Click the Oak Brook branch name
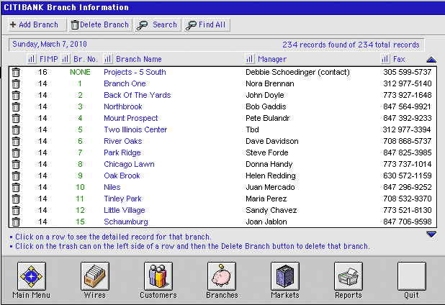Viewport: 445px width, 305px height. (122, 176)
